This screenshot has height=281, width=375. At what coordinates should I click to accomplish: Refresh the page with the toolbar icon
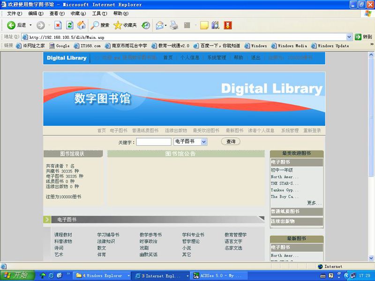[70, 25]
